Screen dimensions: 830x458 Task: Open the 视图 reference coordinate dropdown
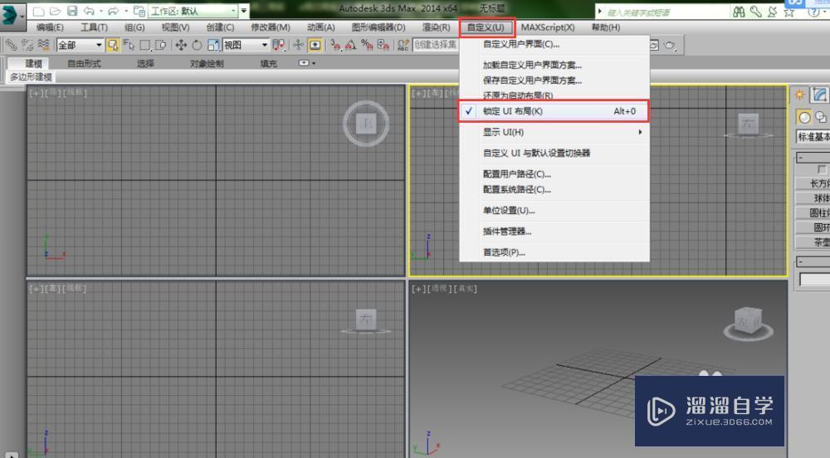coord(246,45)
